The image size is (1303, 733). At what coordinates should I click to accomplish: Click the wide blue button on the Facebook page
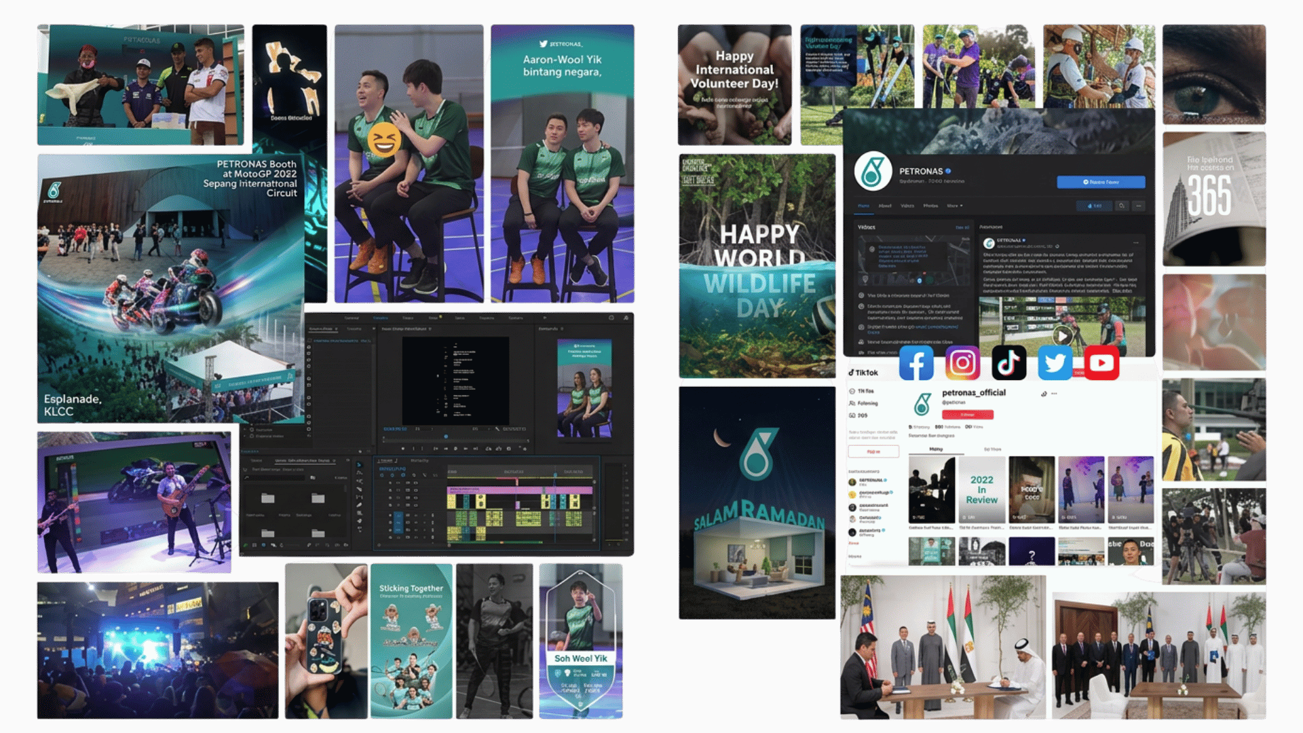tap(1101, 182)
